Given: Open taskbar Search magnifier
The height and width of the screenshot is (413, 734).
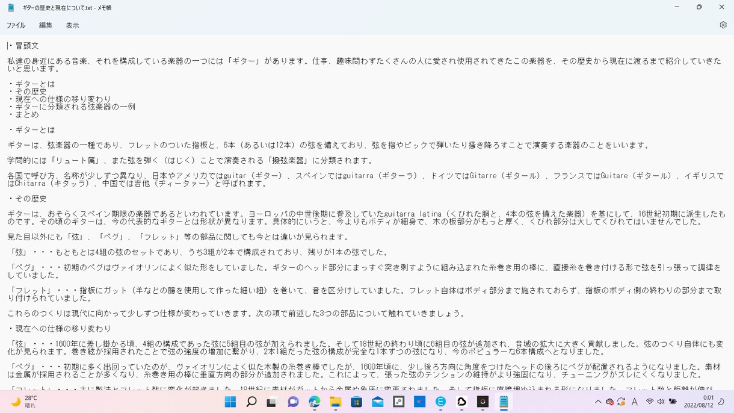Looking at the screenshot, I should click(251, 402).
